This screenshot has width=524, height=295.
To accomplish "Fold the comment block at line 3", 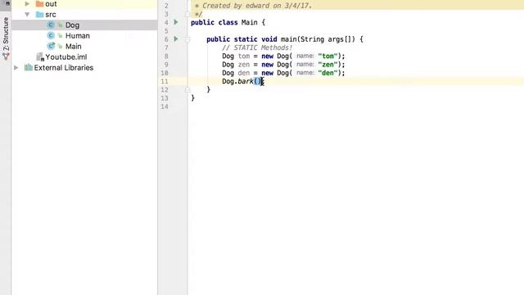I will click(x=187, y=15).
